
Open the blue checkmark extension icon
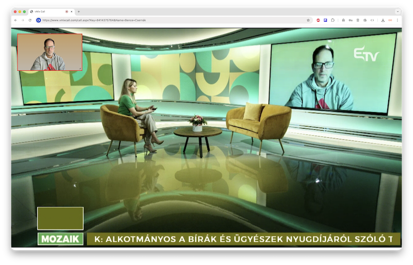[325, 20]
